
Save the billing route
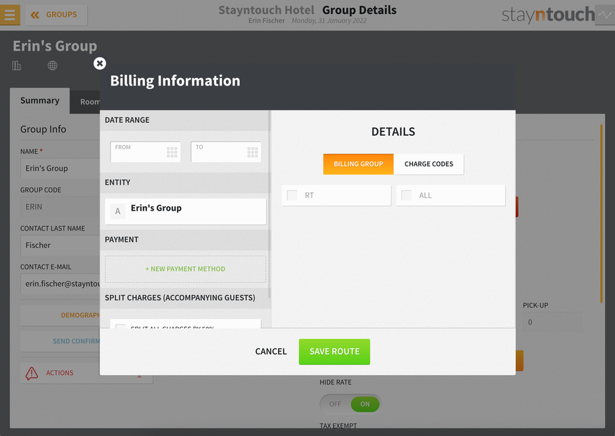point(334,352)
